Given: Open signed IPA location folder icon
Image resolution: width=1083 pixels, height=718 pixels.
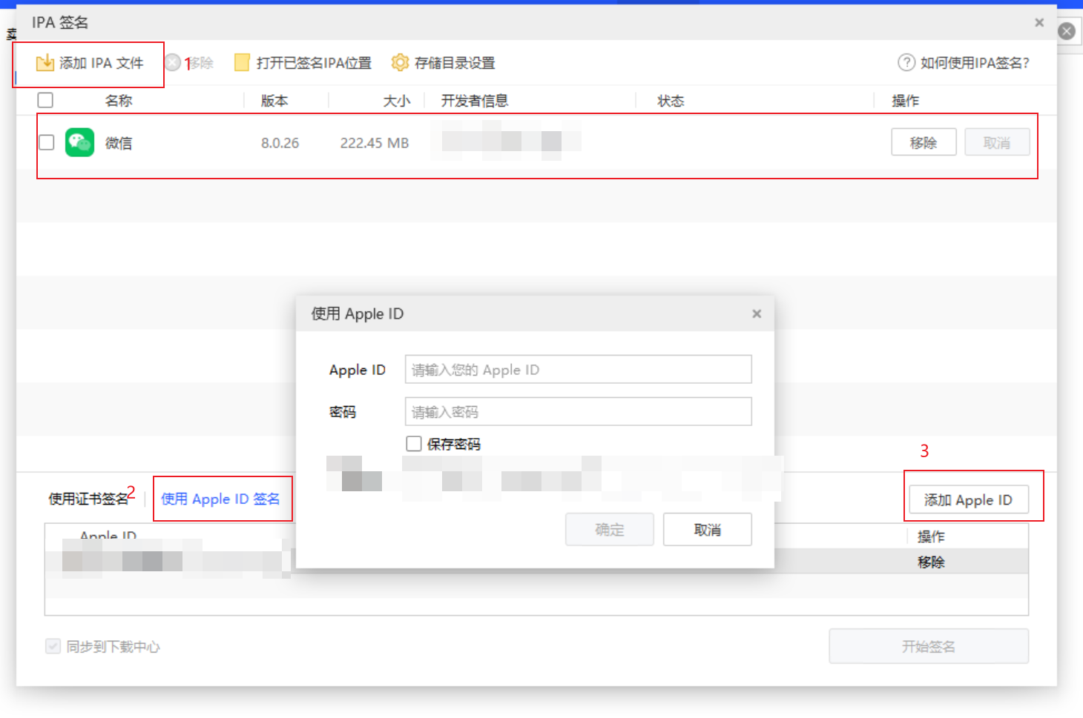Looking at the screenshot, I should tap(242, 63).
